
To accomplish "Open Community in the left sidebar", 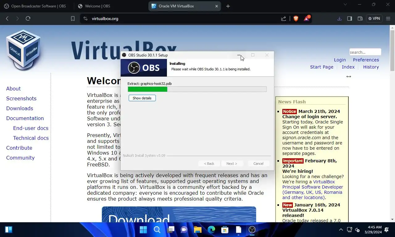I will point(20,158).
